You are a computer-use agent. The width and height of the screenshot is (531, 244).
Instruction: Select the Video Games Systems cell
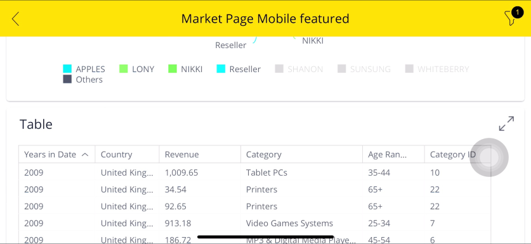pos(289,223)
